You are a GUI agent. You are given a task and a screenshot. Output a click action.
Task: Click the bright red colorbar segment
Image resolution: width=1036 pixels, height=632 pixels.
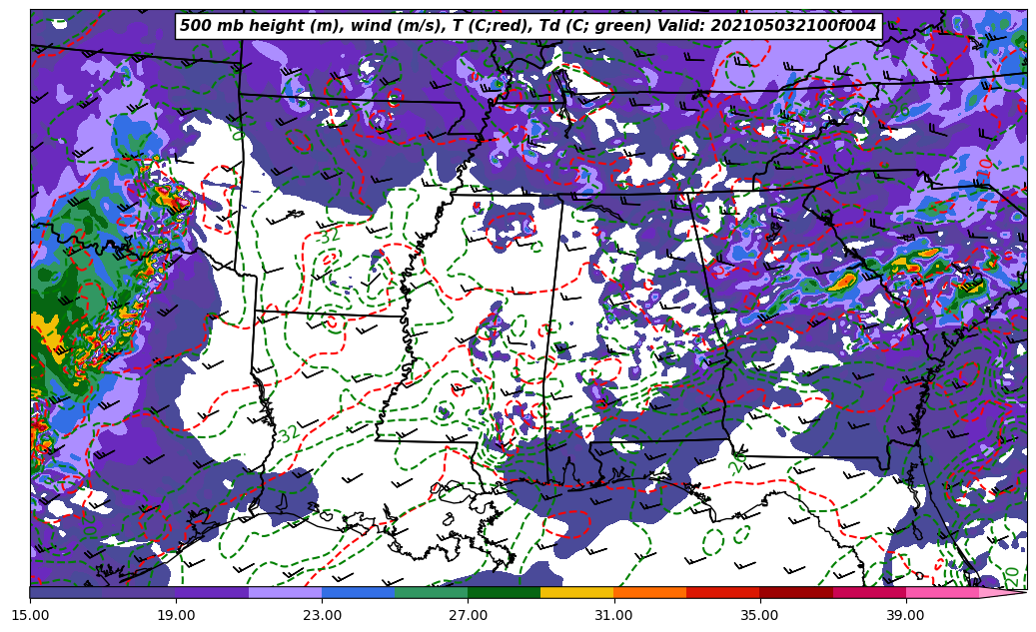point(722,592)
